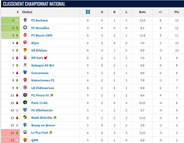Sort by the Buts column header
The height and width of the screenshot is (143, 184).
coord(142,12)
